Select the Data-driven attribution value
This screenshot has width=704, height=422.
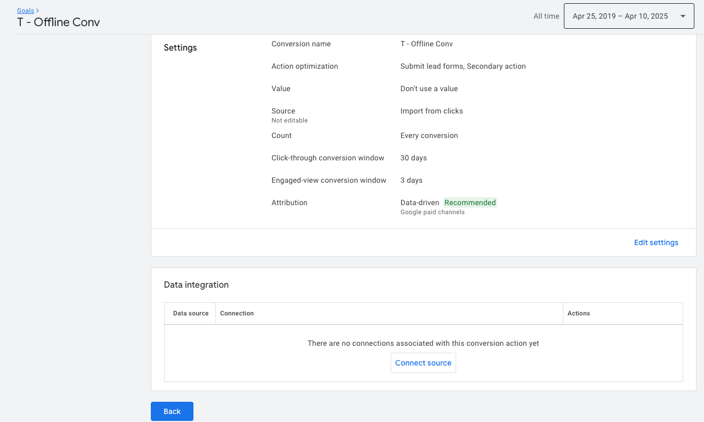coord(419,202)
